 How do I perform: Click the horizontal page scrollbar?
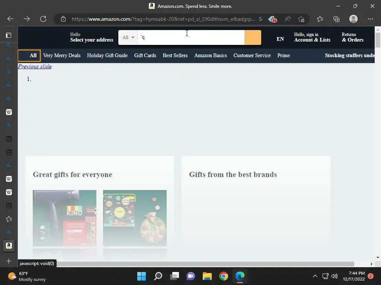click(x=205, y=264)
